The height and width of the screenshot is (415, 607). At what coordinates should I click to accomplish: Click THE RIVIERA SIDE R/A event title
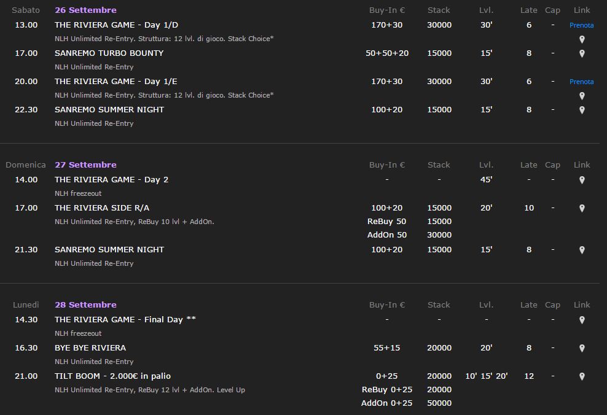tap(102, 207)
